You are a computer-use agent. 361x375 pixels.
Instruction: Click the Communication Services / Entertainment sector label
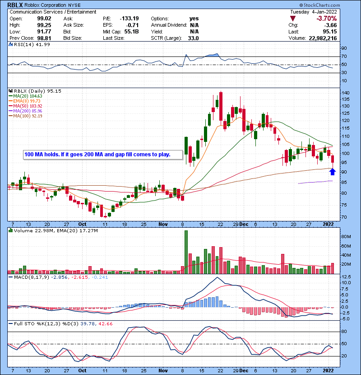pos(53,12)
